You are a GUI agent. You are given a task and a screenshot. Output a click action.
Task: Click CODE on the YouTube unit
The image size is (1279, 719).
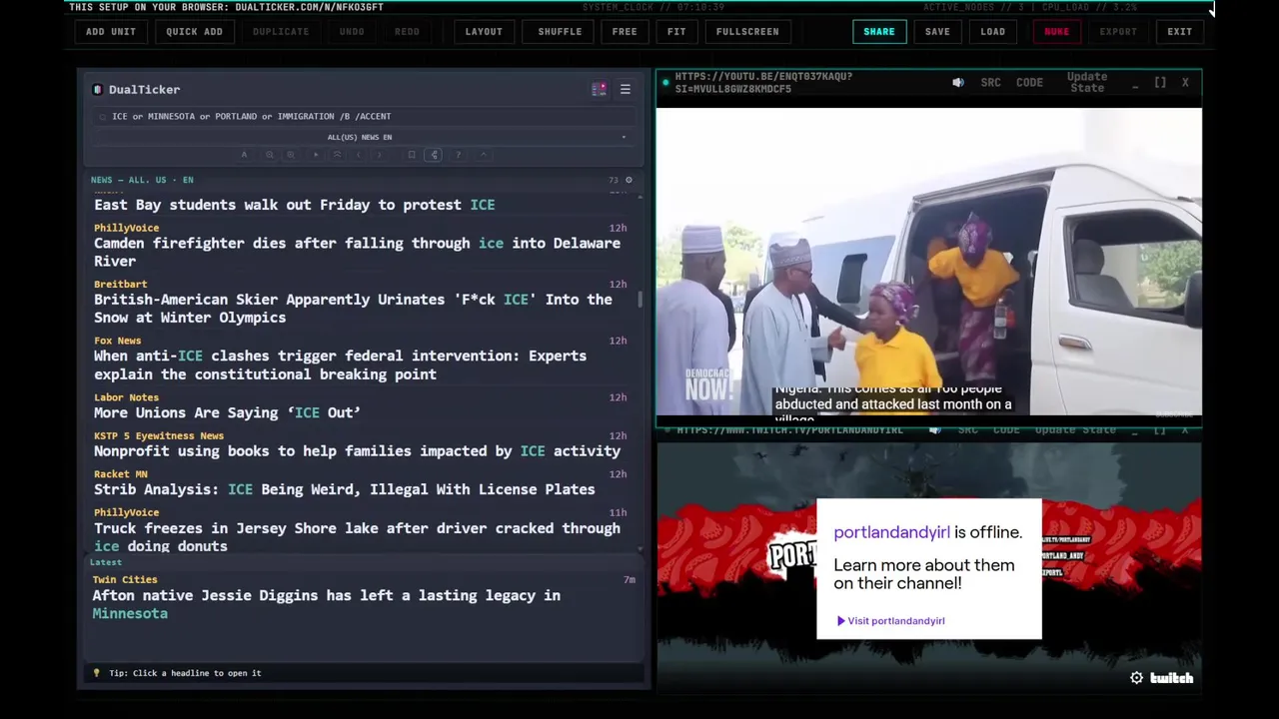point(1029,83)
